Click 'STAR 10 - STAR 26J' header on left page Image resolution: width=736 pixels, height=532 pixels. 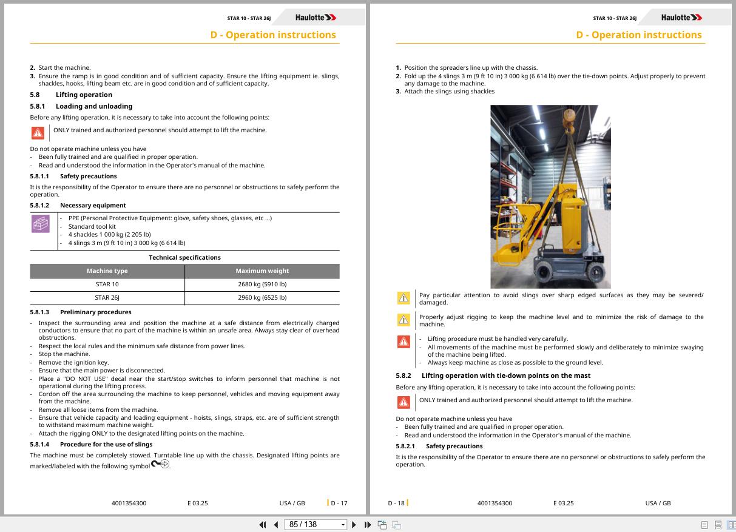(x=249, y=18)
